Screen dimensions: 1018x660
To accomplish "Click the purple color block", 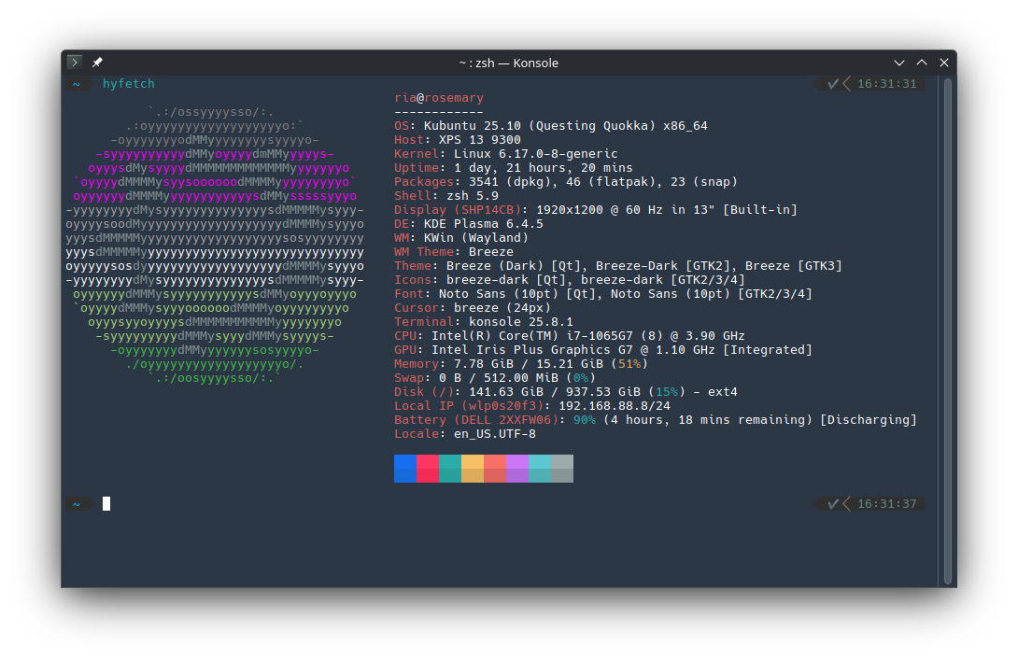I will click(517, 469).
